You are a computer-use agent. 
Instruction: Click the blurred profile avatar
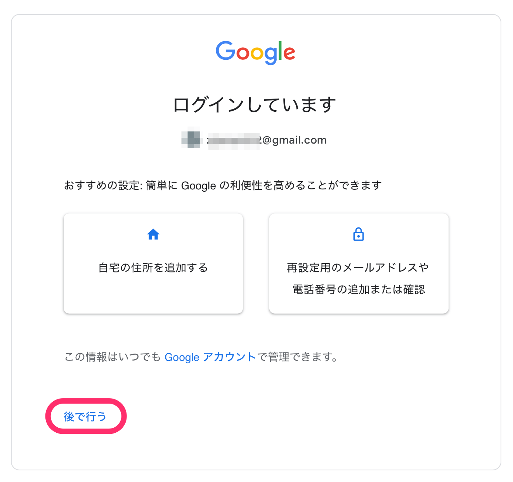point(192,140)
